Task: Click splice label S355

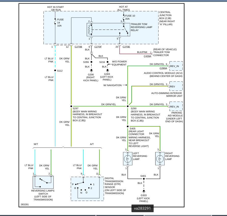Action: [86, 62]
